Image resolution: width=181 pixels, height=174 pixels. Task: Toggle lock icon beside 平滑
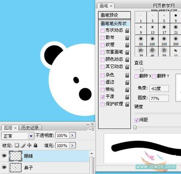coord(127,97)
